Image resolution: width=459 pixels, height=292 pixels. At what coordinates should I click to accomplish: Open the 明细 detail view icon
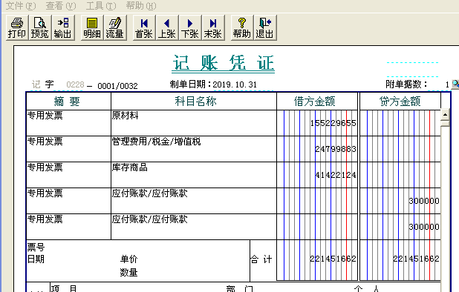click(92, 27)
